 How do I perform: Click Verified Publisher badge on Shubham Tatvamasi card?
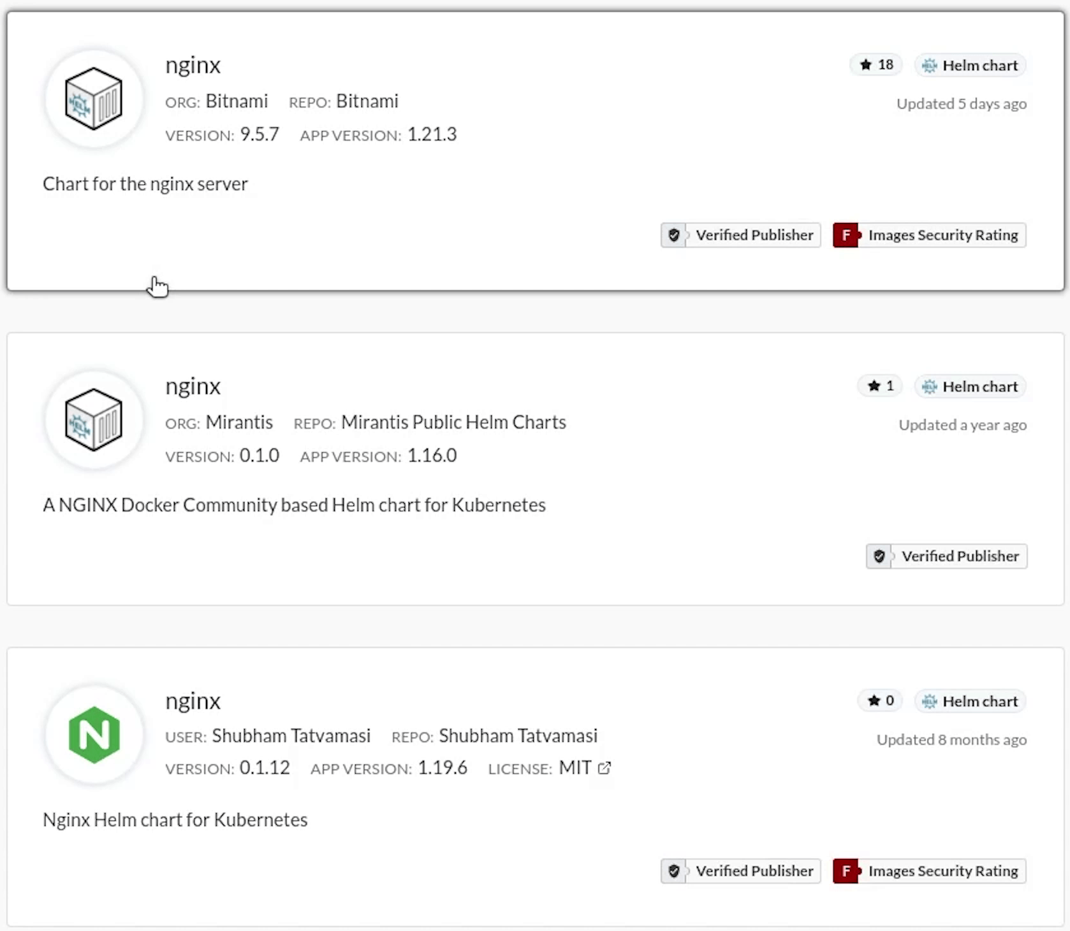741,871
